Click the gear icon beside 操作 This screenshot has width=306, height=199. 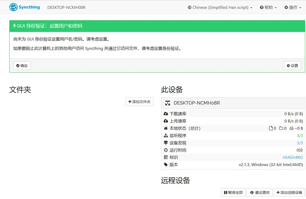coord(286,7)
